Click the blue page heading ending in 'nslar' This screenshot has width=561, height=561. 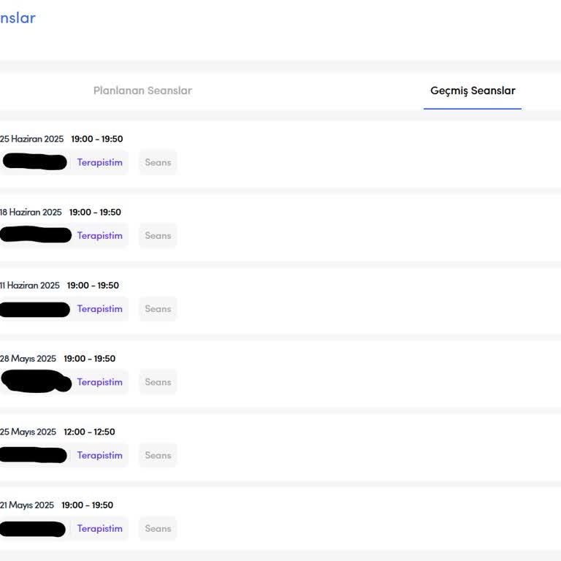tap(18, 18)
